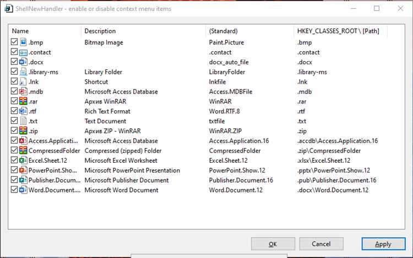This screenshot has width=413, height=258.
Task: Select 'Архив ZIP - WinRAR' description
Action: [113, 131]
